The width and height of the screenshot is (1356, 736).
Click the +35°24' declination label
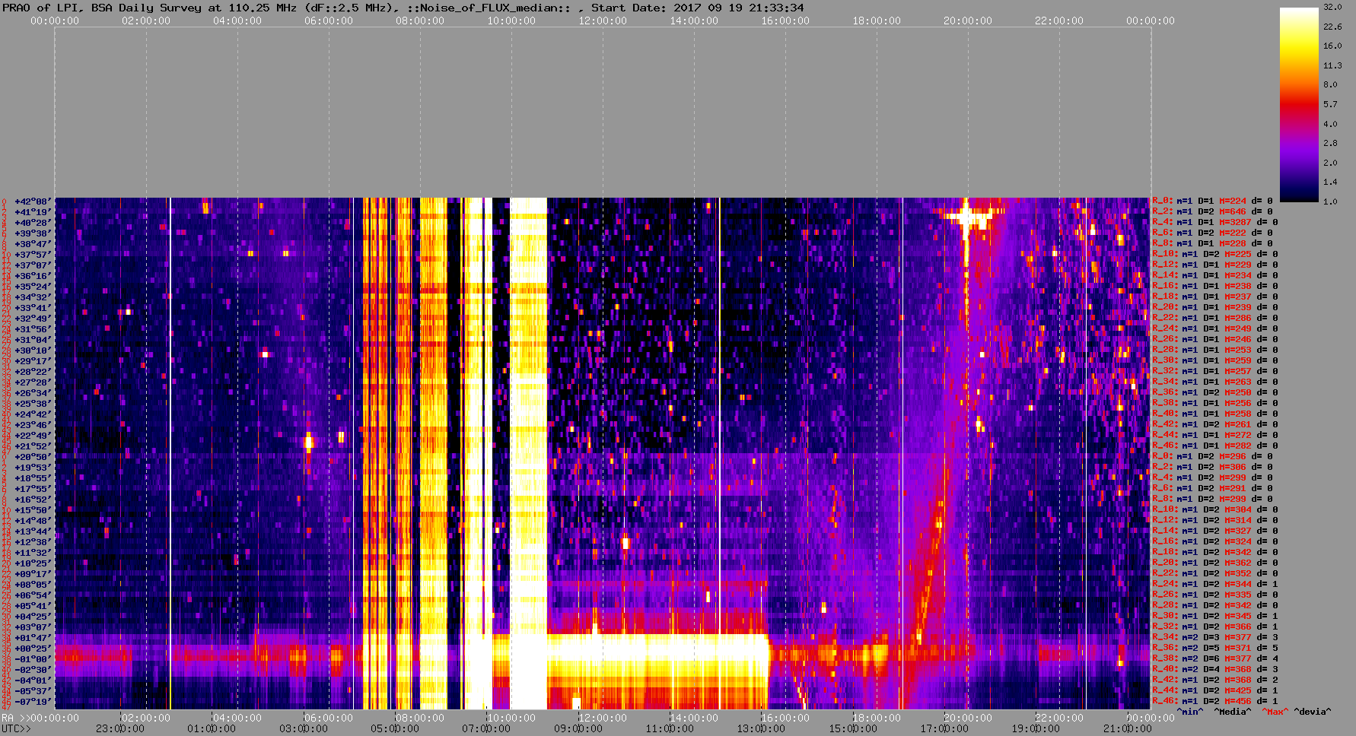[x=33, y=287]
